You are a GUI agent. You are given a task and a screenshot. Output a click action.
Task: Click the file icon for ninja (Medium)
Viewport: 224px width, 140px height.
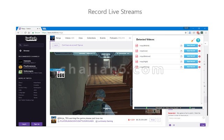click(137, 56)
